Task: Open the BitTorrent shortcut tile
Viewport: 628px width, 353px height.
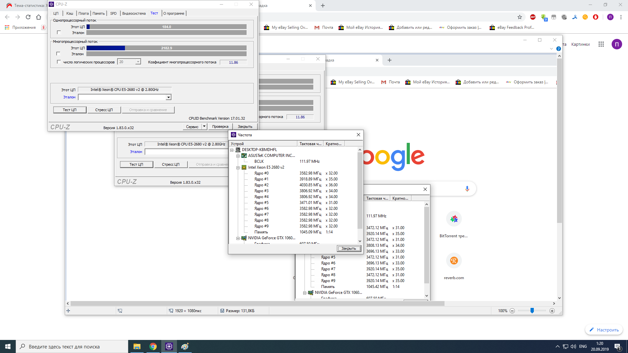Action: [454, 219]
